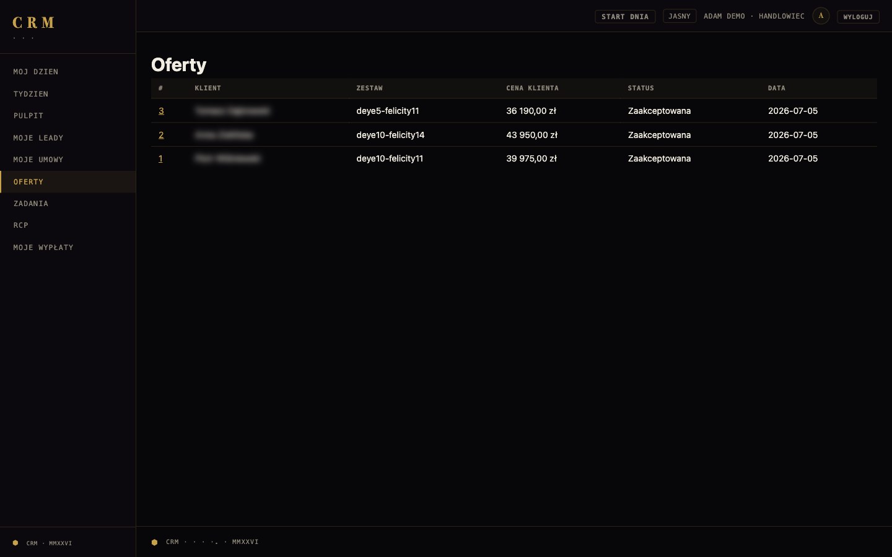Image resolution: width=892 pixels, height=557 pixels.
Task: Click the CRM · MMXXVI text in sidebar footer
Action: coord(49,543)
